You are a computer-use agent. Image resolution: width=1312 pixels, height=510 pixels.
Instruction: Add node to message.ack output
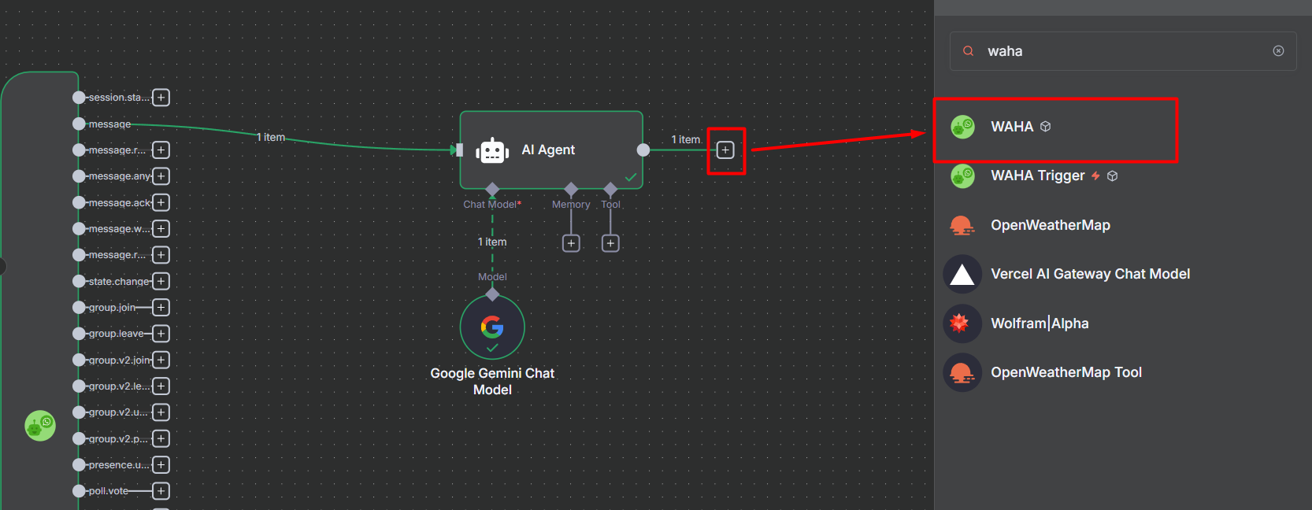[161, 202]
